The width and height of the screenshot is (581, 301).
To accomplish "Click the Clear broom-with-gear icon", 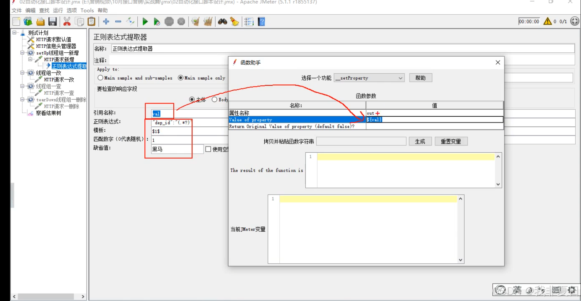I will click(195, 21).
